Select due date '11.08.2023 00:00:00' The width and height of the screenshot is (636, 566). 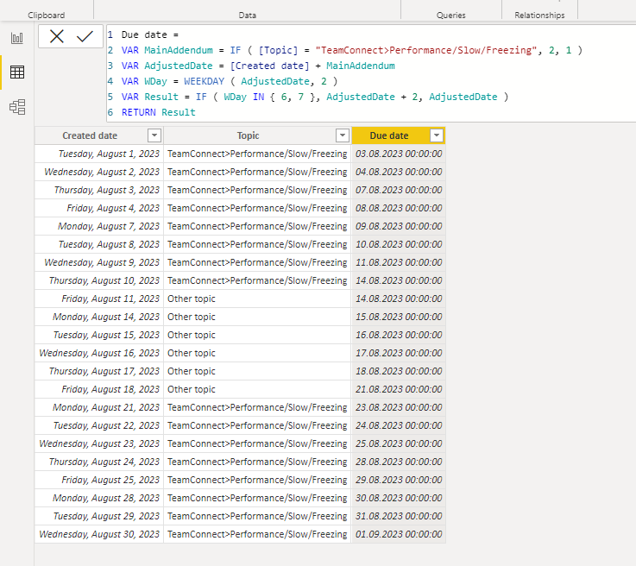399,262
